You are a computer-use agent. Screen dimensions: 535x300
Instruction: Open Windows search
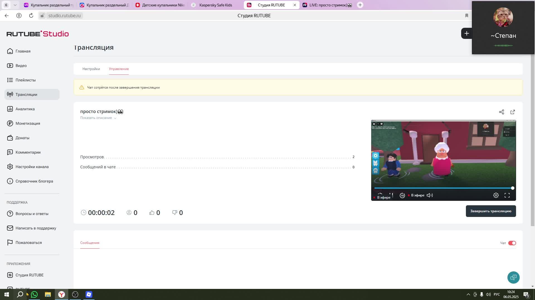tap(20, 294)
